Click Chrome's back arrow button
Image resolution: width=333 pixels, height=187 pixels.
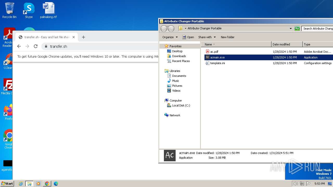pyautogui.click(x=19, y=46)
